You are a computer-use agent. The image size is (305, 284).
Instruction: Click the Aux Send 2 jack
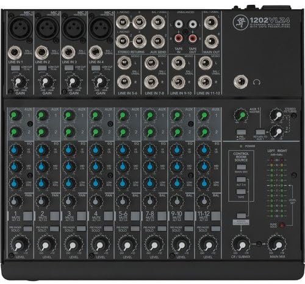(158, 41)
